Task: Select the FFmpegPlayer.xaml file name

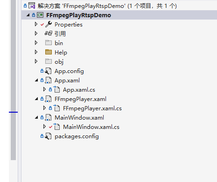Action: [x=80, y=99]
